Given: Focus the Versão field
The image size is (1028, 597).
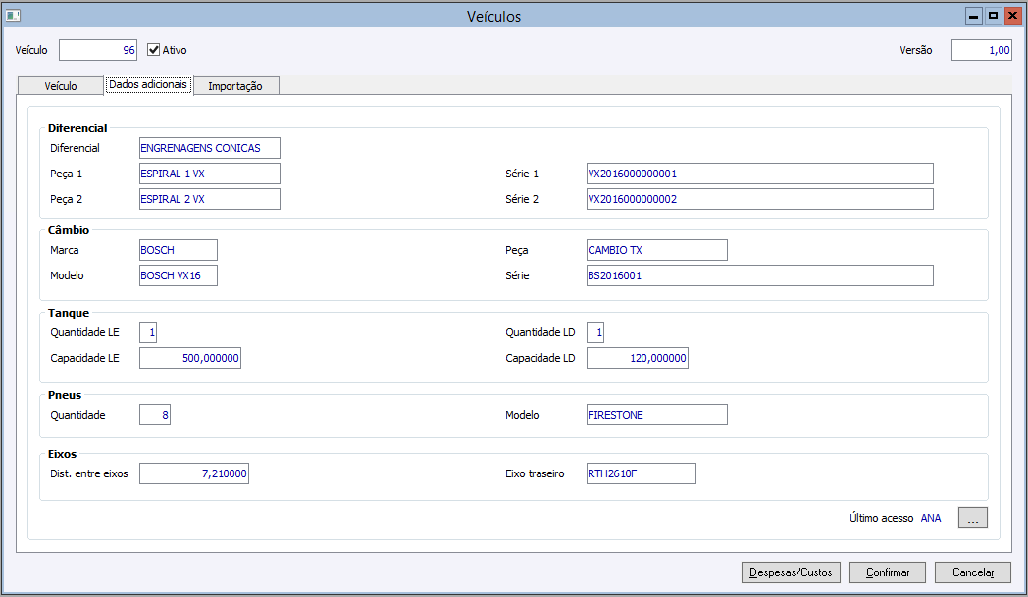Looking at the screenshot, I should pyautogui.click(x=981, y=50).
